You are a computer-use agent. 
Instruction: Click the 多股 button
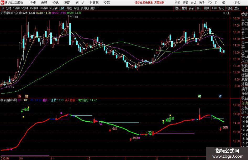tap(192, 8)
